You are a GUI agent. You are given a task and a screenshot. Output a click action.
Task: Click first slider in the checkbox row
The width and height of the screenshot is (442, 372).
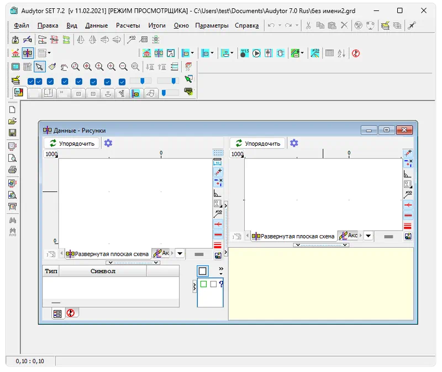pyautogui.click(x=141, y=81)
